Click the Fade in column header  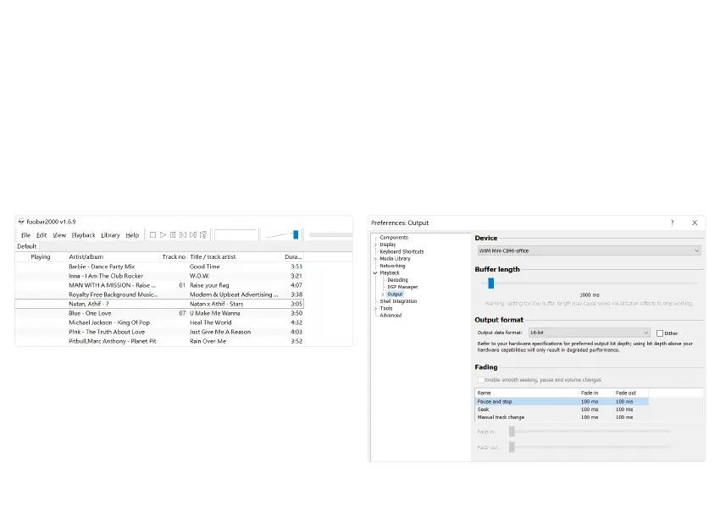tap(596, 393)
